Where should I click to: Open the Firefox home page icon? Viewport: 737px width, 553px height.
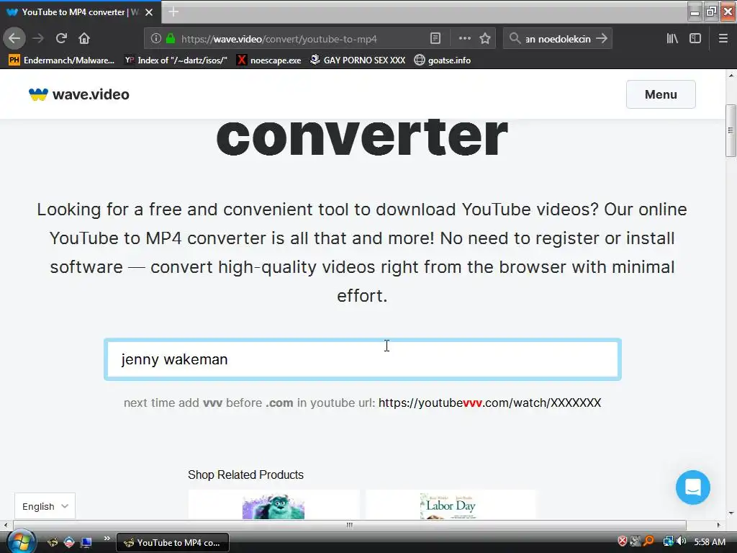coord(84,39)
